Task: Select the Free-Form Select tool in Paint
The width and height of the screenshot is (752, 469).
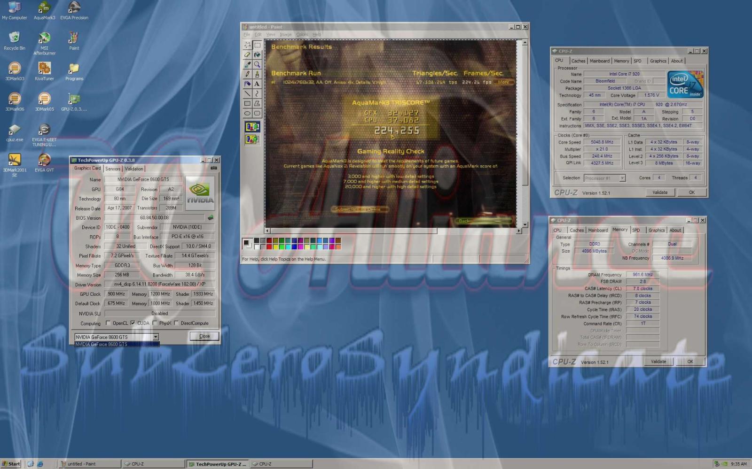Action: pyautogui.click(x=247, y=45)
